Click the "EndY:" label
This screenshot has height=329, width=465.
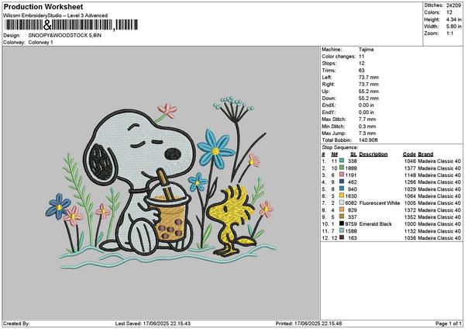tap(329, 113)
